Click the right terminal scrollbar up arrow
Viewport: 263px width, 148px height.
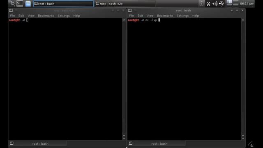[x=243, y=20]
